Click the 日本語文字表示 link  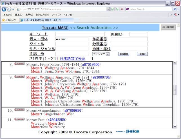73,59
